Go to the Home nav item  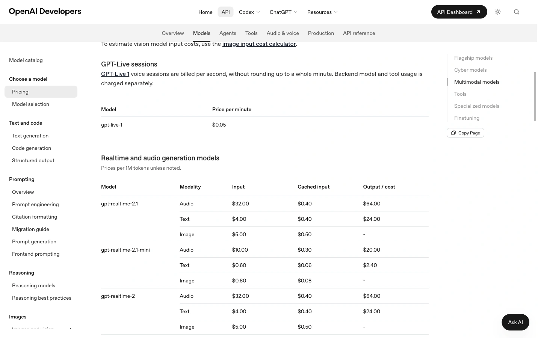pos(206,12)
